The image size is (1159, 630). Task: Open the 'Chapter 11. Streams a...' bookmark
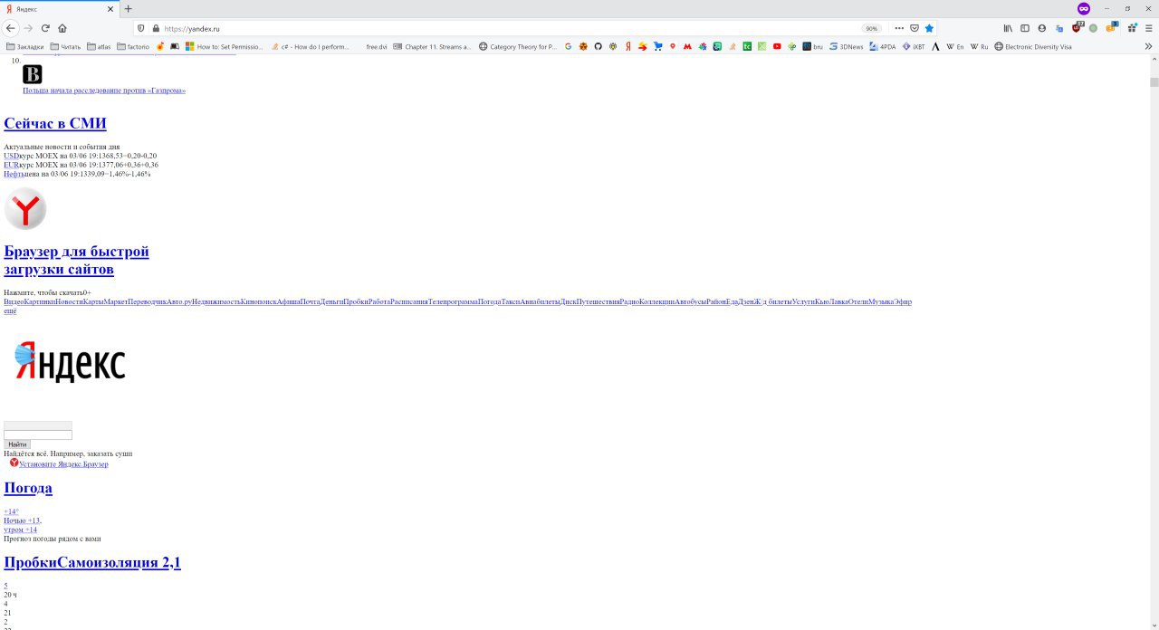pyautogui.click(x=432, y=46)
